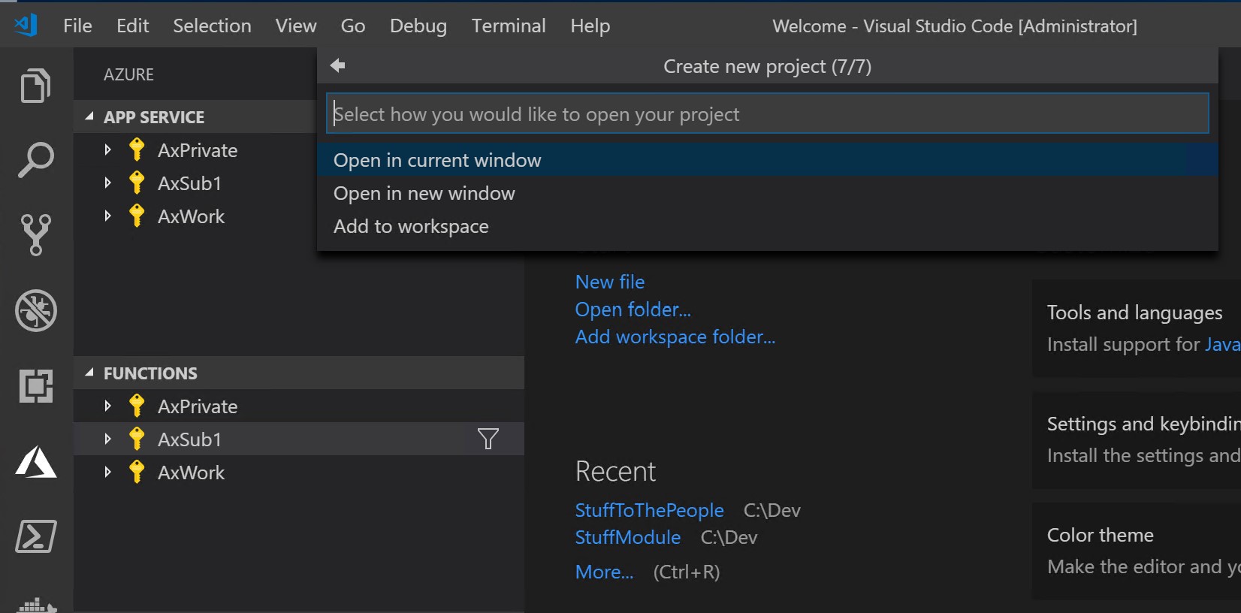Click the Add workspace folder... link
The height and width of the screenshot is (613, 1241).
[675, 337]
